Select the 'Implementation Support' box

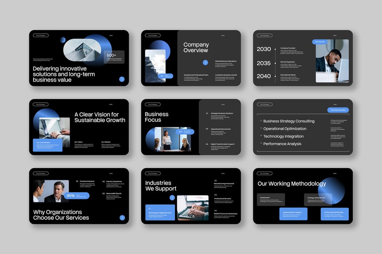click(x=293, y=214)
